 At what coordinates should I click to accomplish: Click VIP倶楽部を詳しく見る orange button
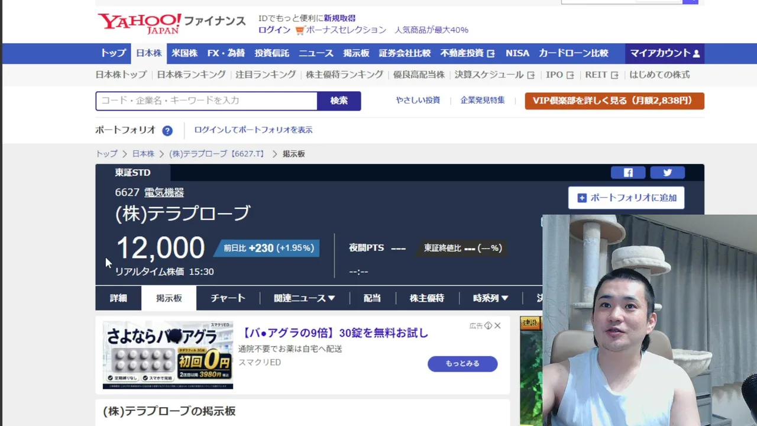click(614, 101)
